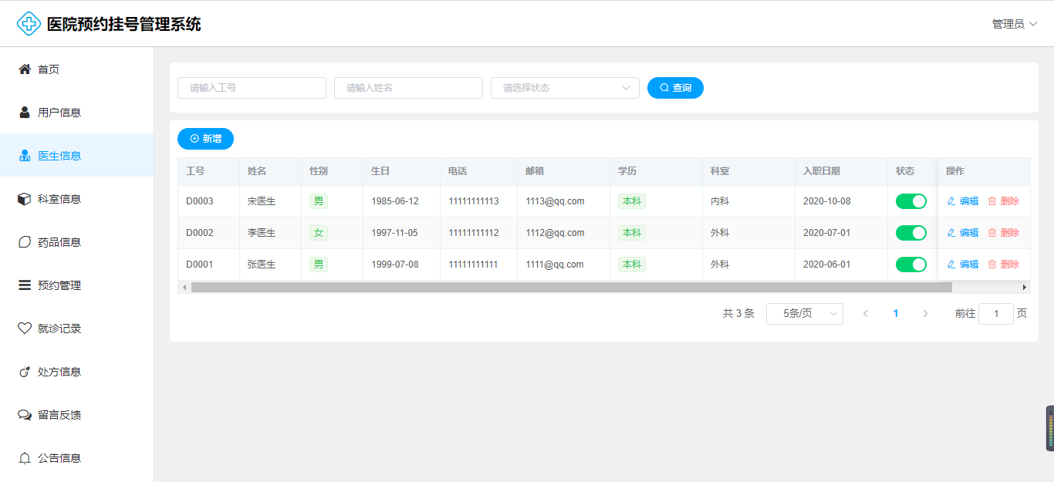The width and height of the screenshot is (1054, 482).
Task: Open the 请选择状态 status dropdown
Action: coord(565,88)
